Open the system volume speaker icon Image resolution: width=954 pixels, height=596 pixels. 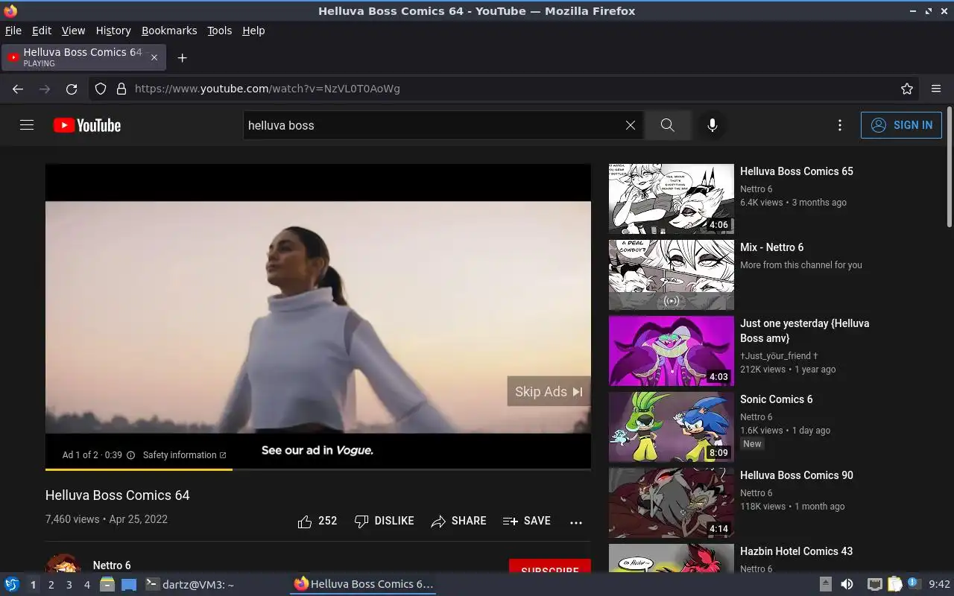[x=847, y=584]
